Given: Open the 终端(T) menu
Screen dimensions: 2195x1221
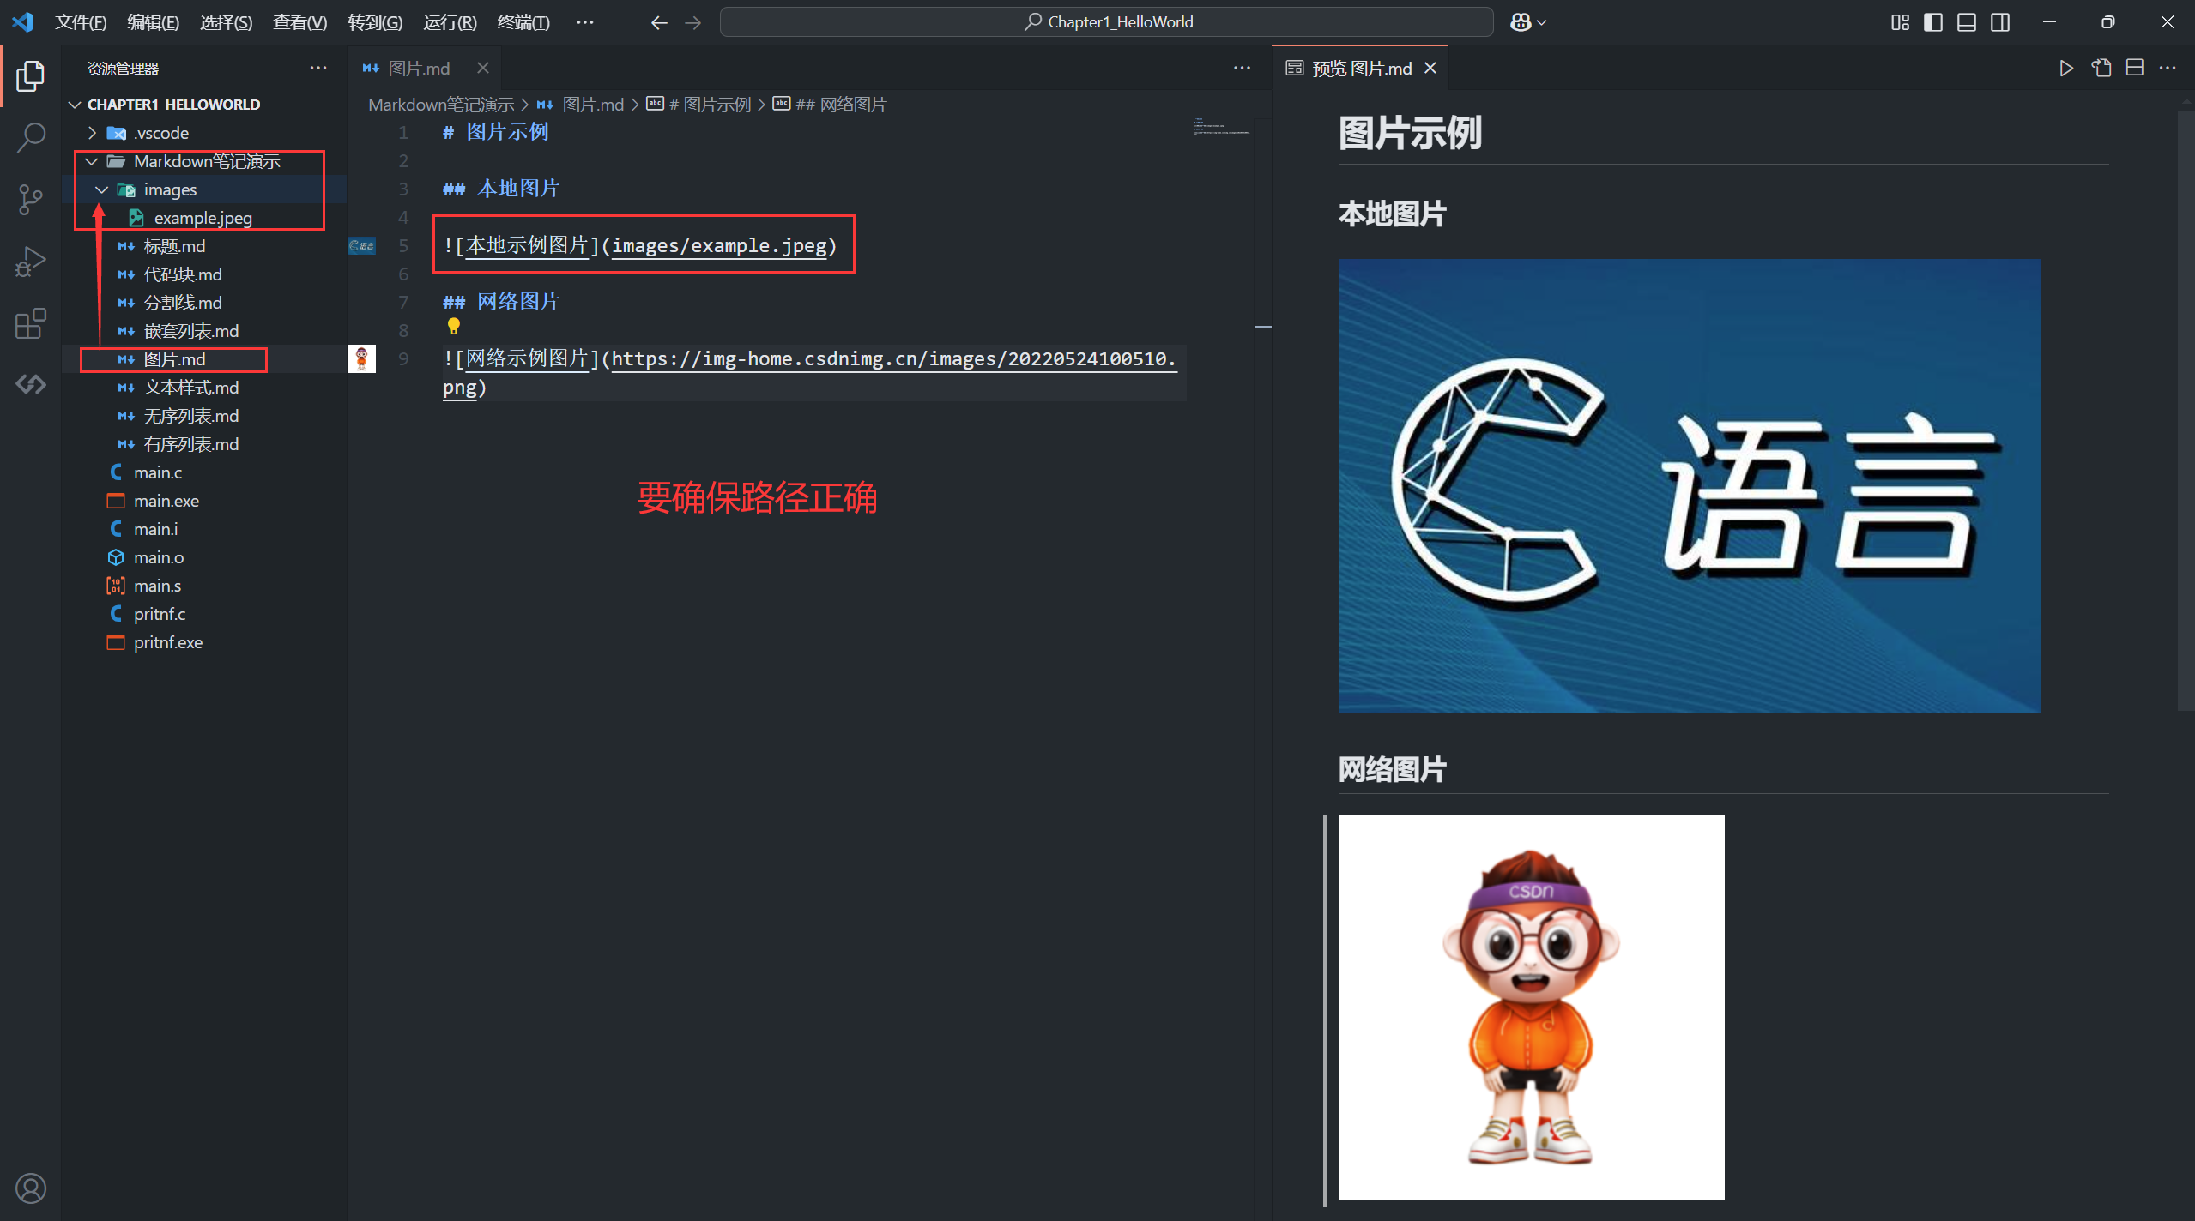Looking at the screenshot, I should pos(523,22).
